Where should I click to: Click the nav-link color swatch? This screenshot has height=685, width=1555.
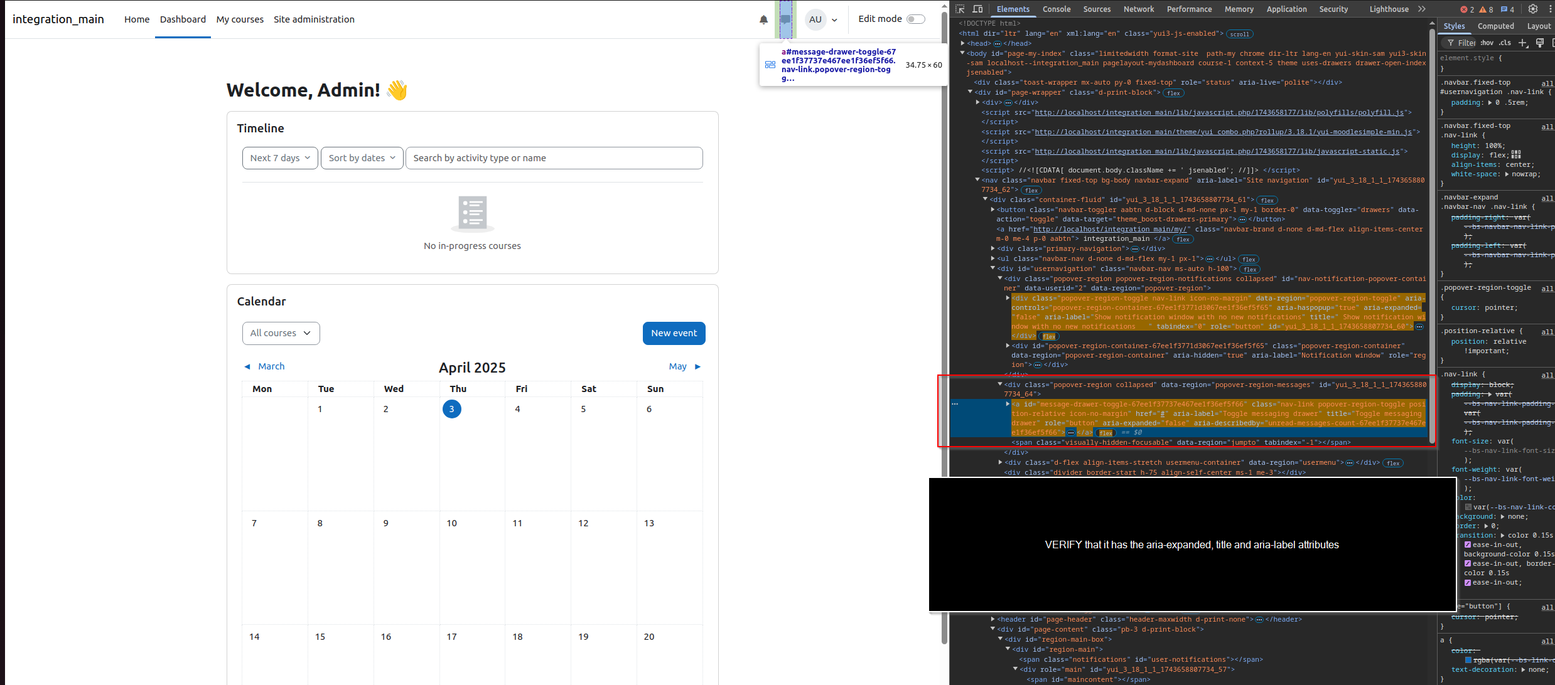coord(1468,507)
